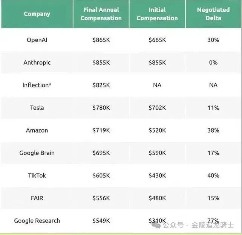
Task: Click the Inflection* company cell
Action: click(x=37, y=85)
